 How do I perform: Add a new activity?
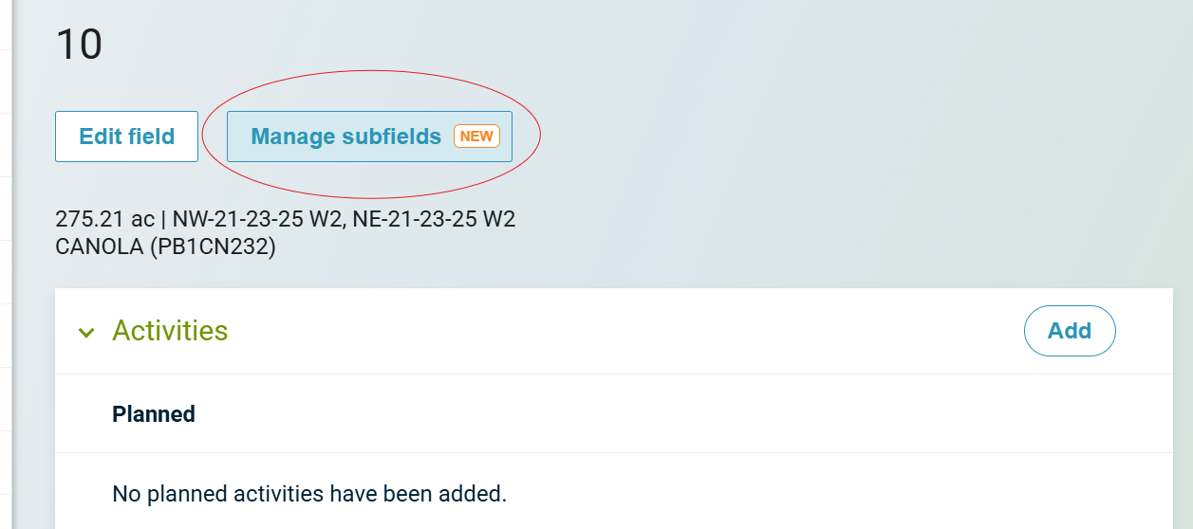coord(1070,331)
